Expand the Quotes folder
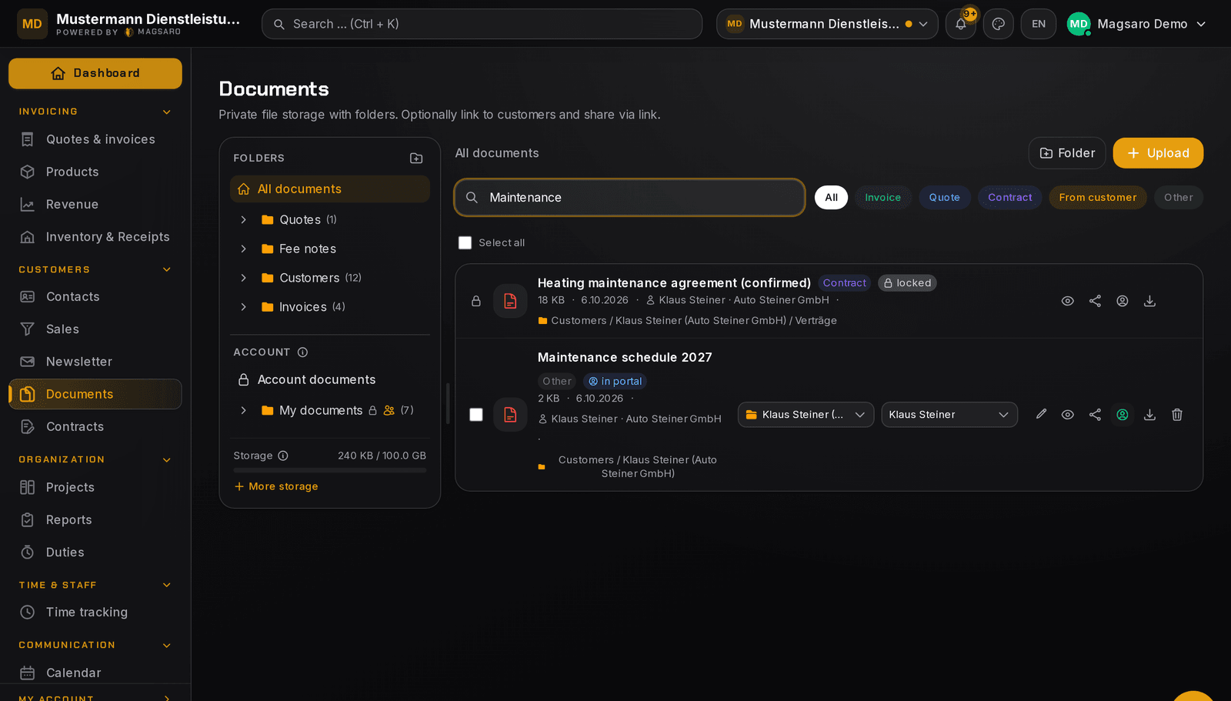The width and height of the screenshot is (1231, 701). click(x=243, y=220)
